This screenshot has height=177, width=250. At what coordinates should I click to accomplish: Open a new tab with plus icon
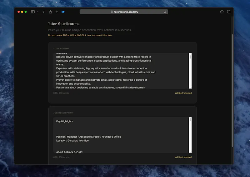pyautogui.click(x=57, y=12)
